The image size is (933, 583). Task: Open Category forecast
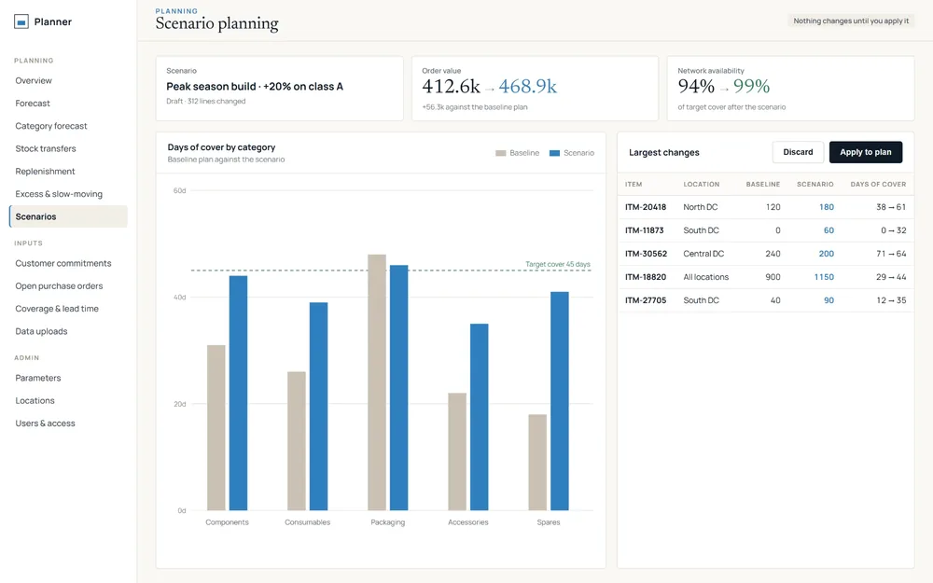pyautogui.click(x=51, y=126)
